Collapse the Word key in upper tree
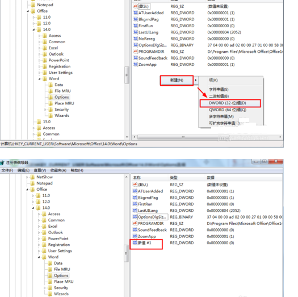Screen dimensions: 298x297 [x=40, y=79]
